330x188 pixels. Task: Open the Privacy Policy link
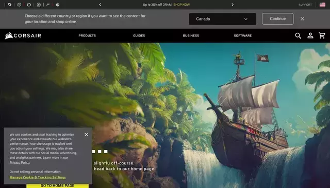coord(20,162)
